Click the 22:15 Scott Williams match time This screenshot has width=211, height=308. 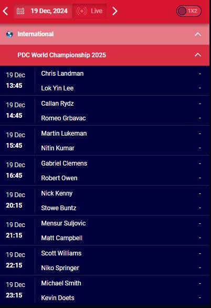point(14,265)
